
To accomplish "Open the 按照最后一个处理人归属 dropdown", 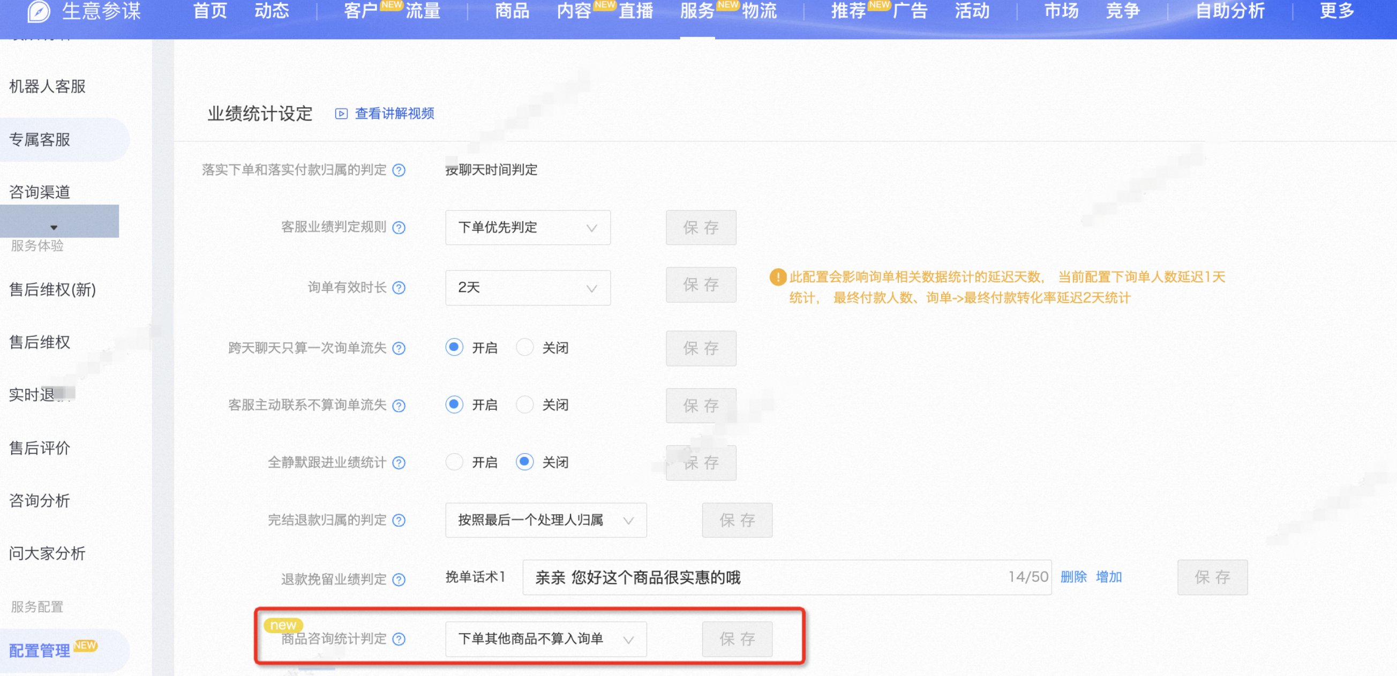I will [x=546, y=521].
